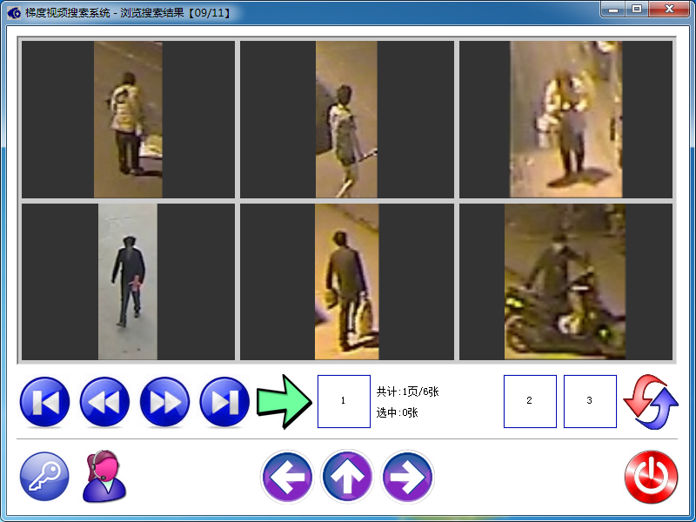Go to next results page (fast-forward)
The height and width of the screenshot is (522, 696).
(164, 402)
